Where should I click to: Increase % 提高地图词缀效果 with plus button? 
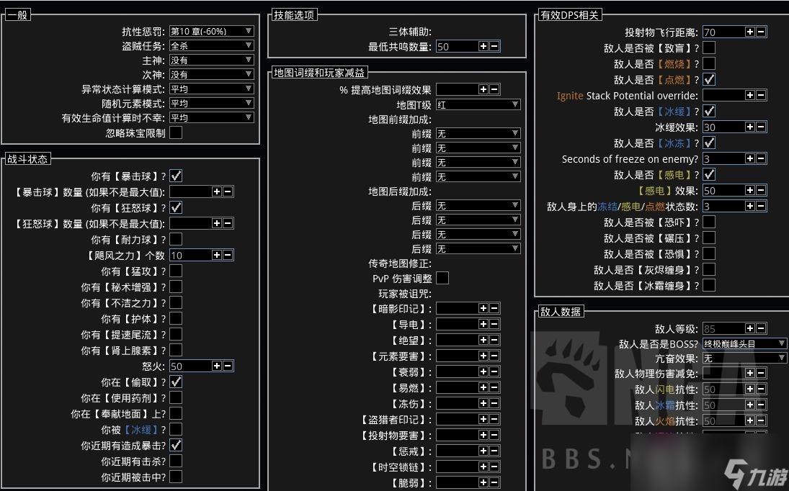coord(483,89)
